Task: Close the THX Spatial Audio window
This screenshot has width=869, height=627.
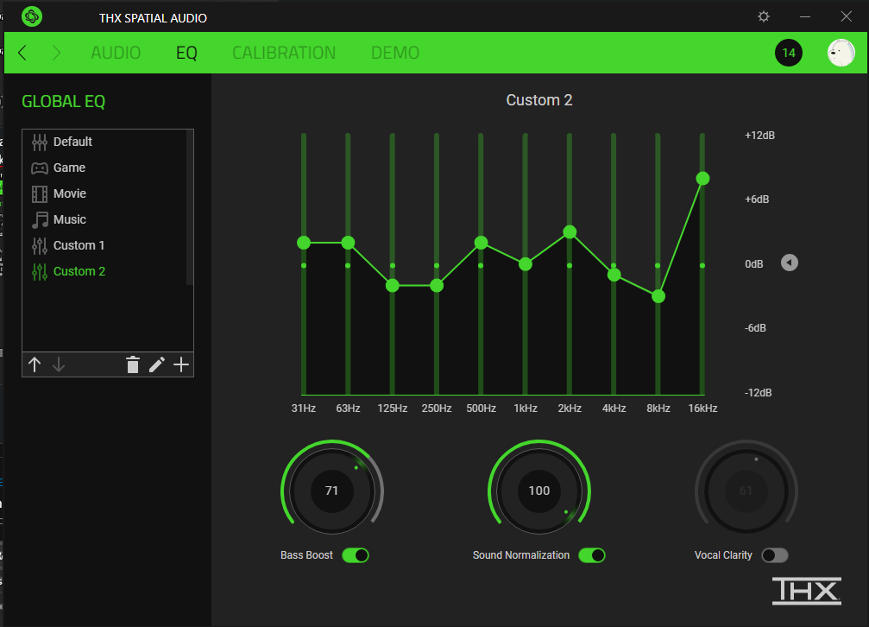Action: [x=846, y=16]
